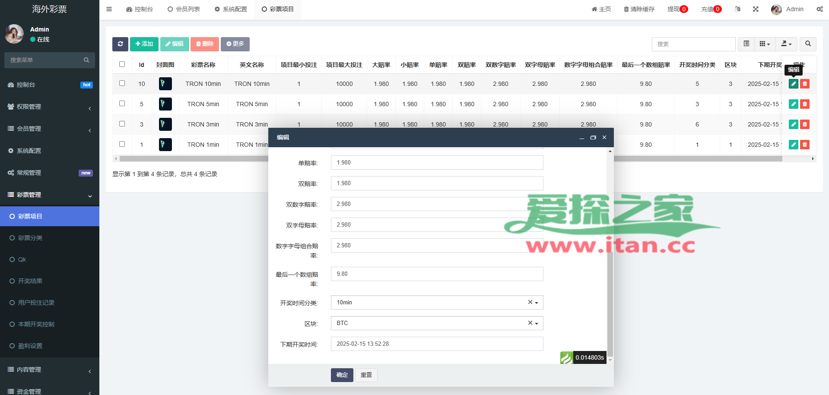Click the fullscreen icon in top bar
The height and width of the screenshot is (395, 829).
tap(756, 9)
